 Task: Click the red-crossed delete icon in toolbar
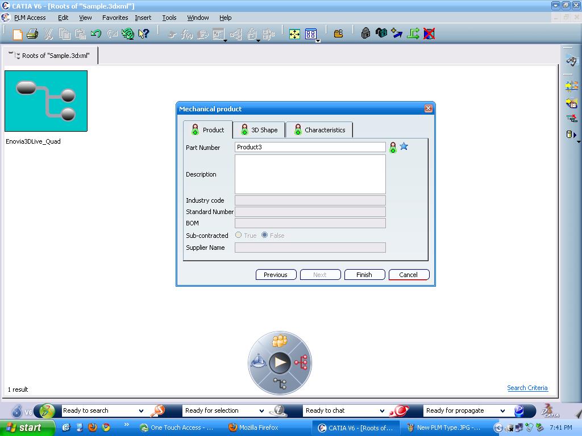pyautogui.click(x=429, y=33)
